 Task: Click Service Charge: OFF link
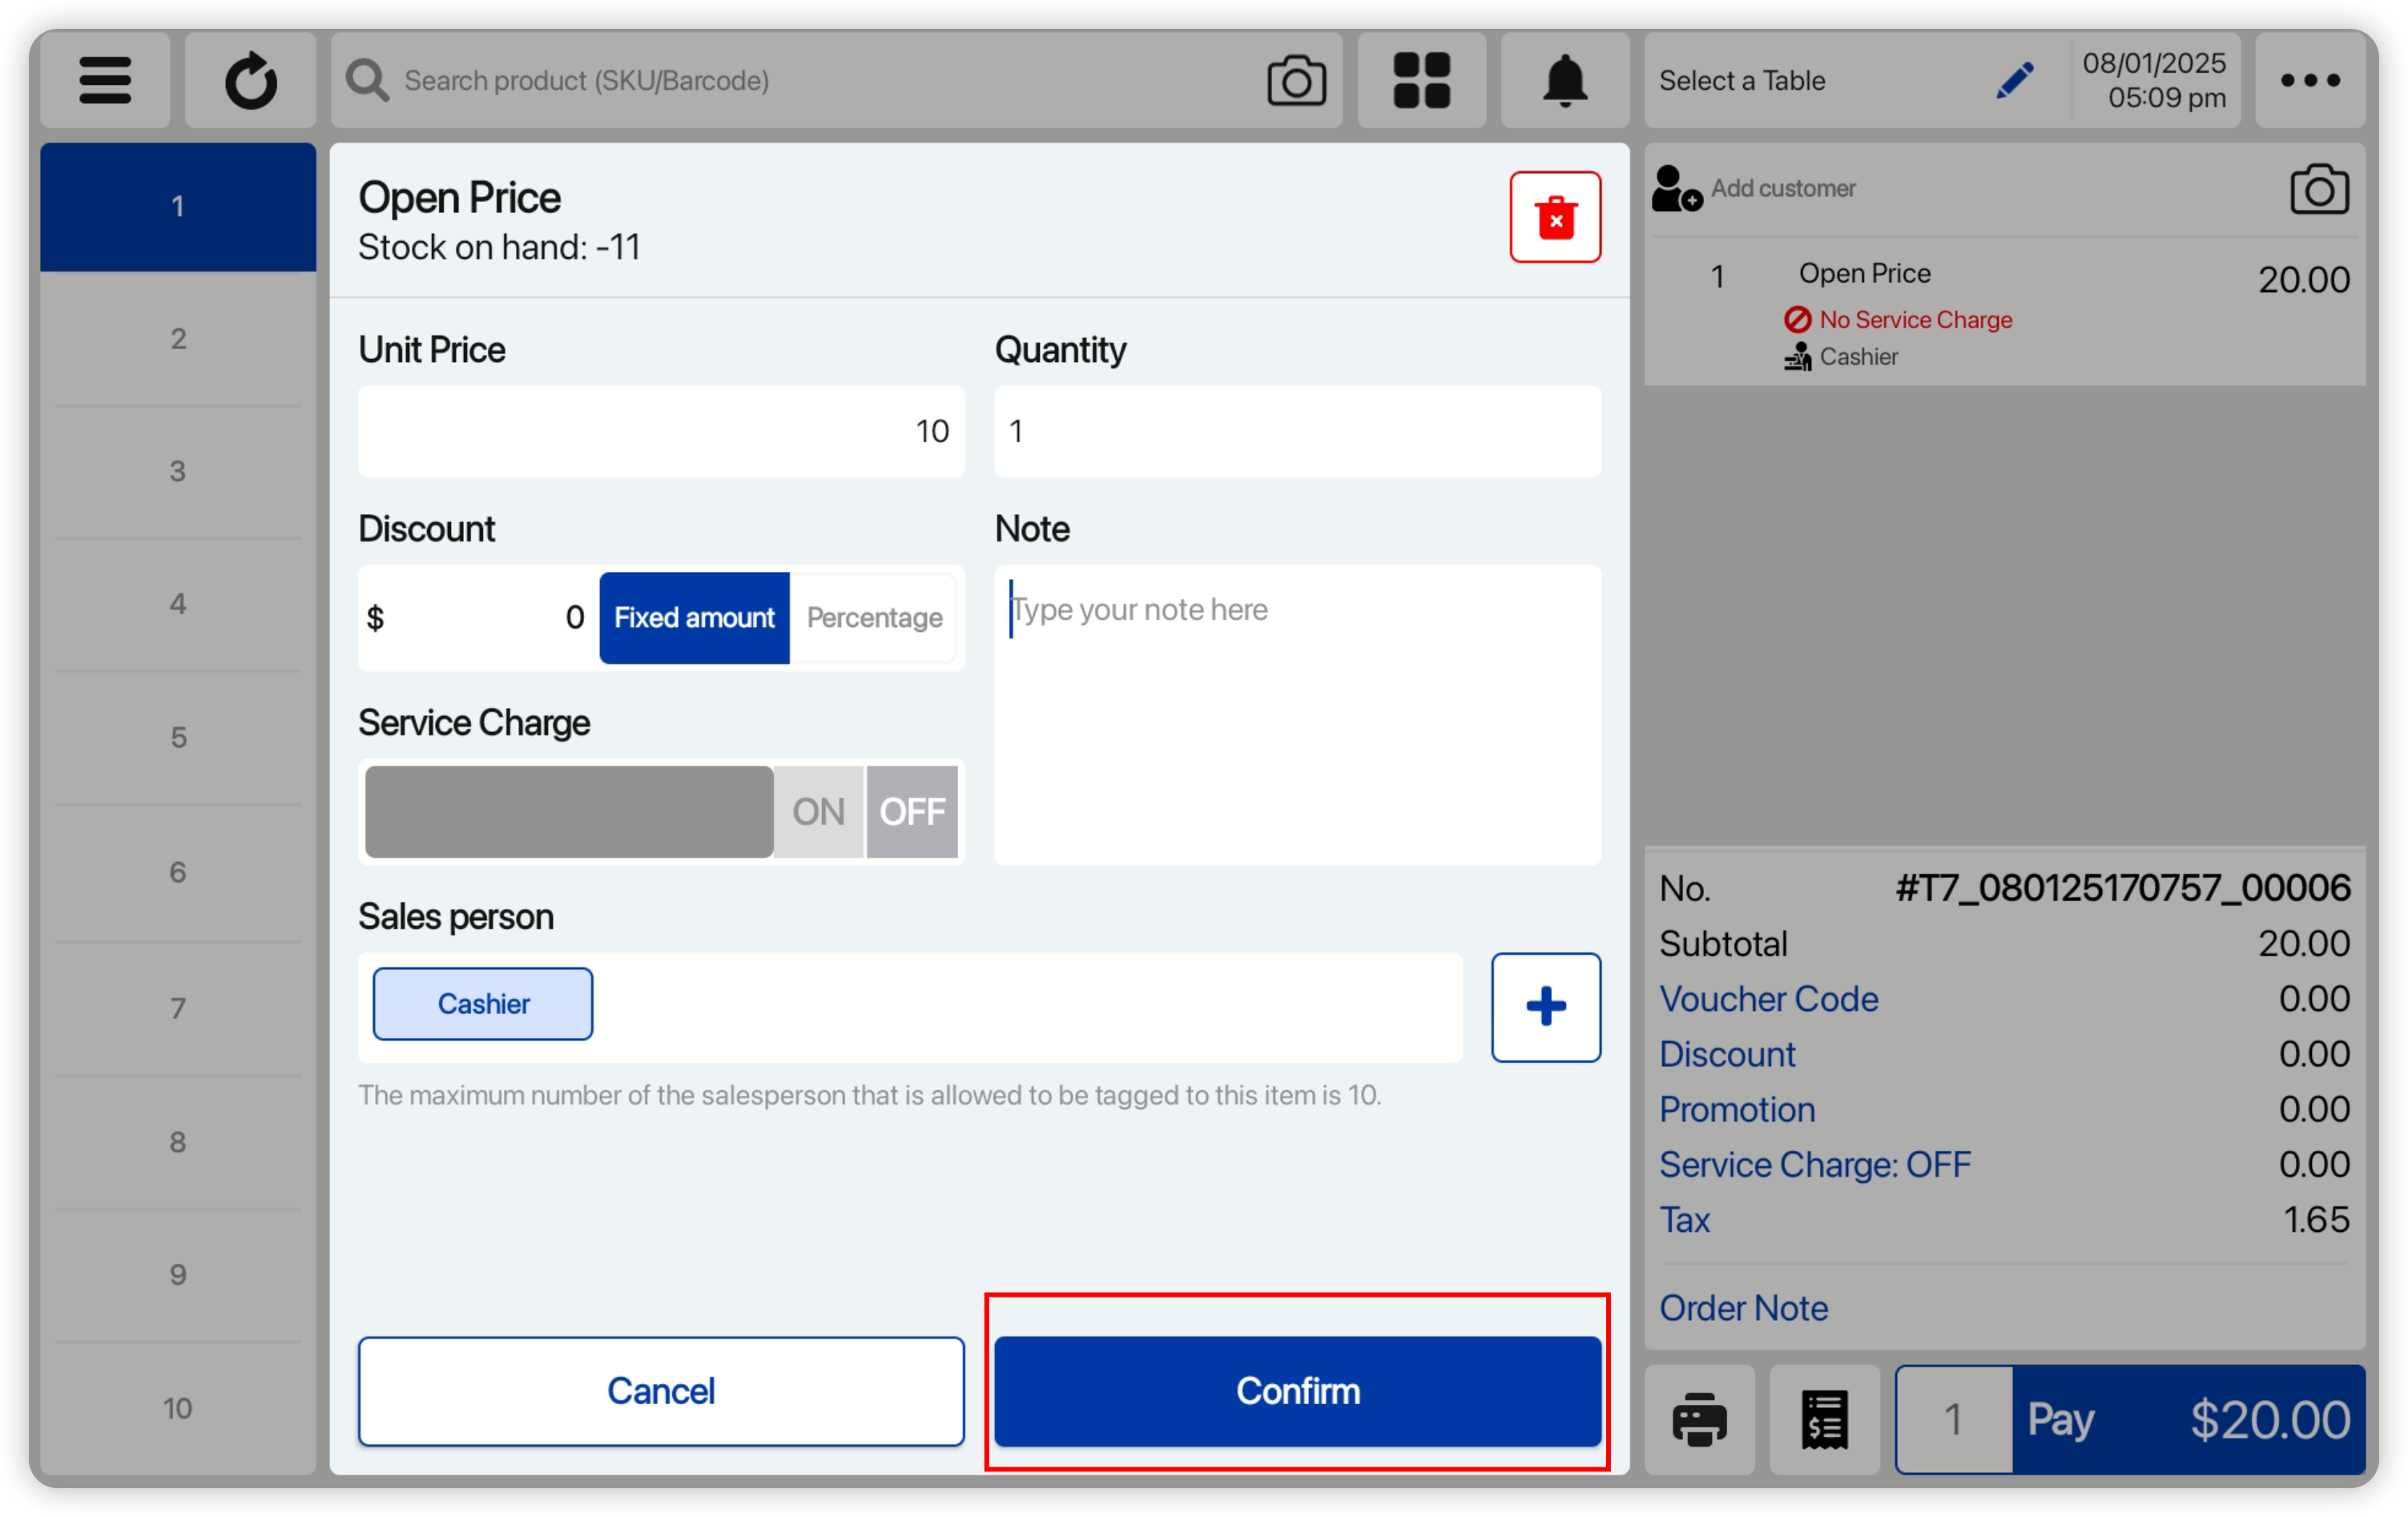coord(1815,1164)
